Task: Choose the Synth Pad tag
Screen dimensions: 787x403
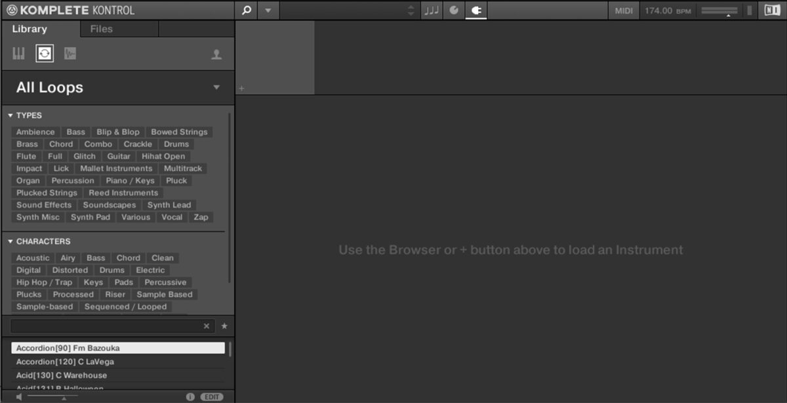Action: point(91,217)
